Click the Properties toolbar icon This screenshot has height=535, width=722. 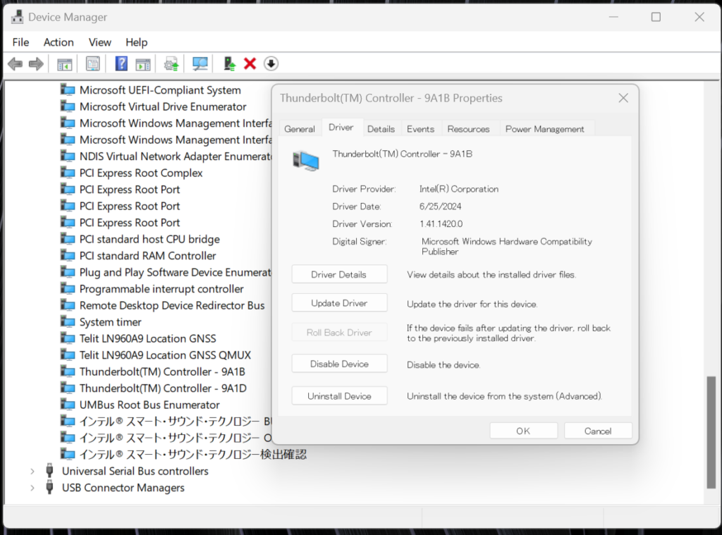tap(92, 64)
